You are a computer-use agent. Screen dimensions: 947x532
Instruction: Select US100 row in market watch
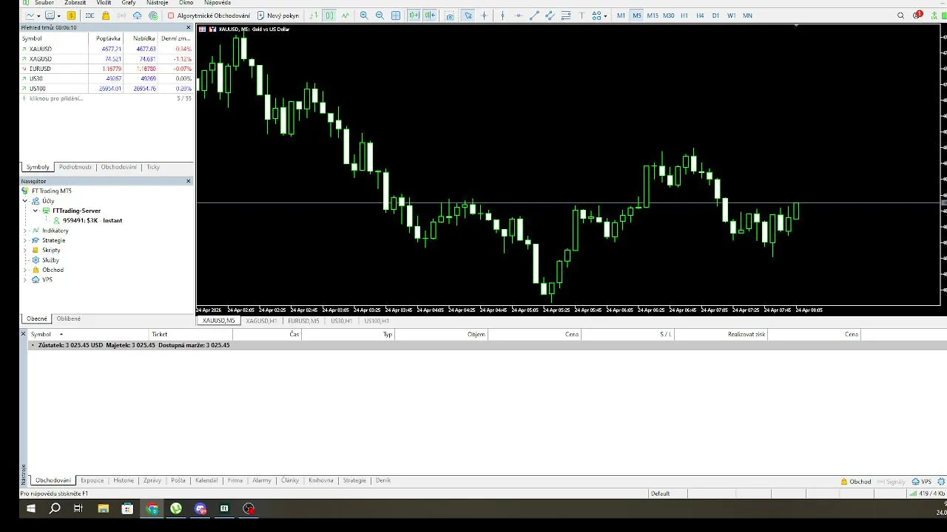click(106, 88)
